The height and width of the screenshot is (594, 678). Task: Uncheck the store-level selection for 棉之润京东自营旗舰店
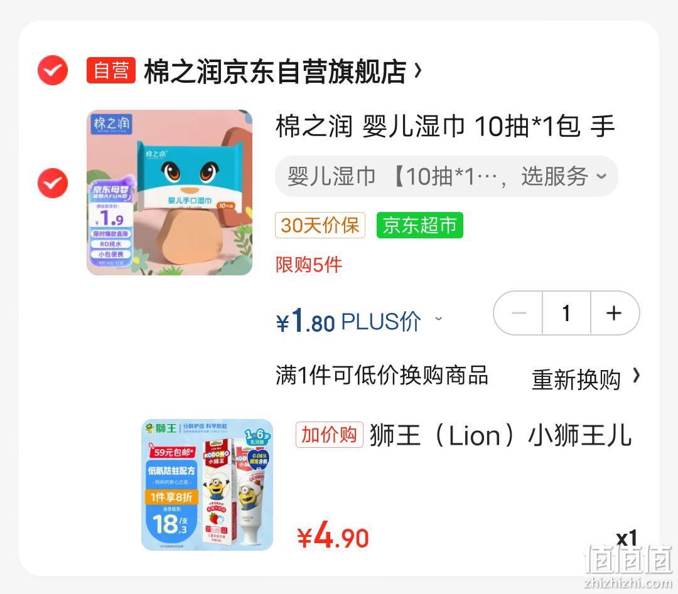53,70
